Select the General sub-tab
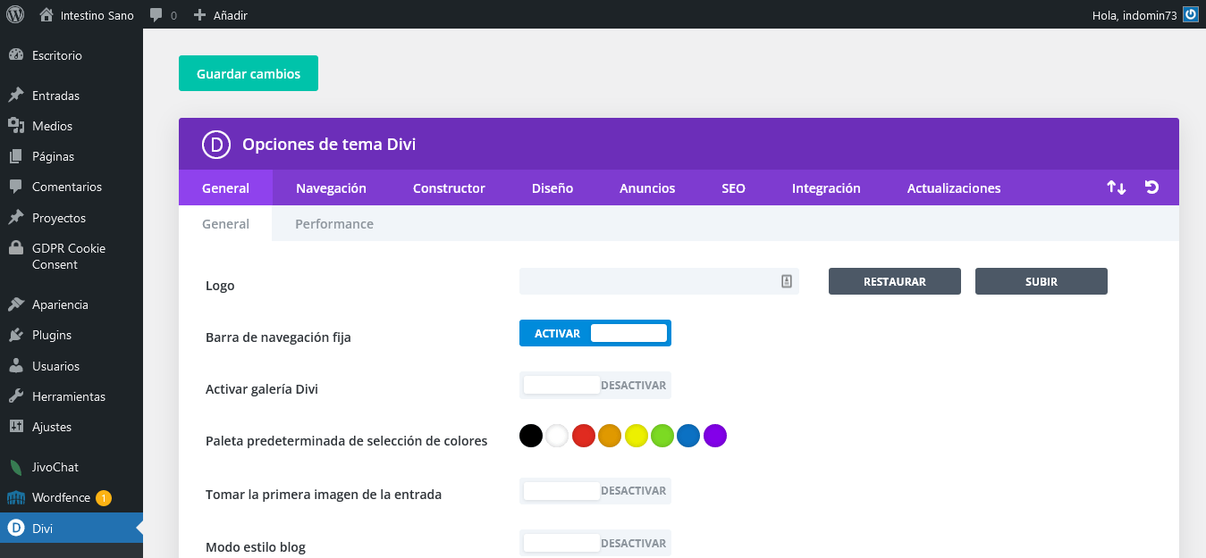 click(225, 224)
